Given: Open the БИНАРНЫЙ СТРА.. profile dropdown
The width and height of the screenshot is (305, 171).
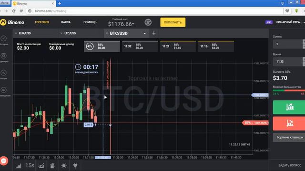Looking at the screenshot, I should (290, 22).
